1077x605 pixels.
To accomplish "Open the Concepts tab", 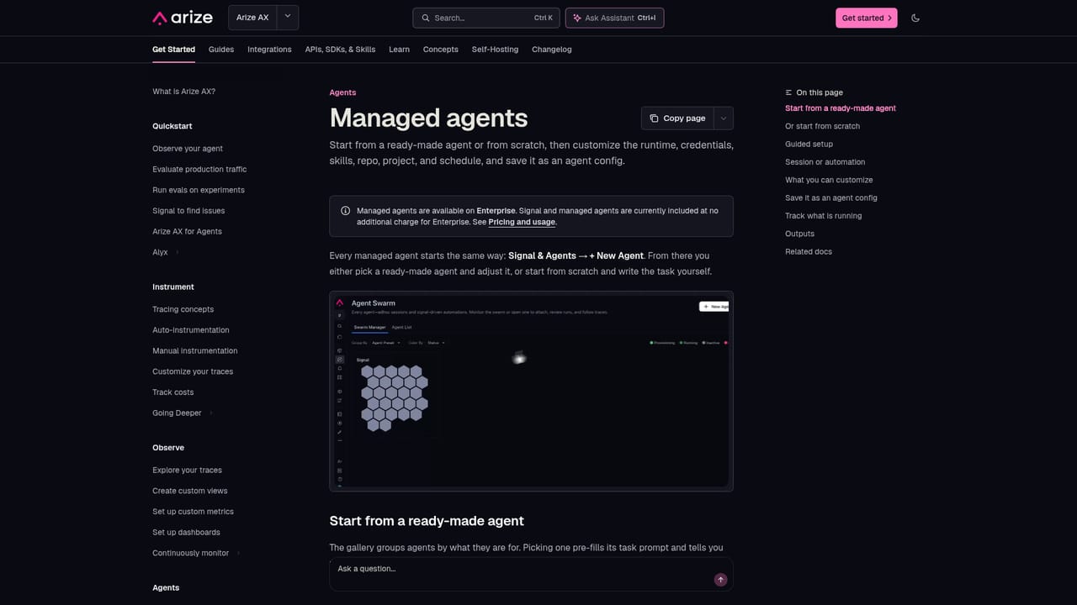I will [441, 50].
